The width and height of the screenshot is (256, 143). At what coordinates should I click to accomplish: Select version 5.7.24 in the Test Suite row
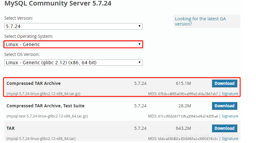click(x=140, y=106)
